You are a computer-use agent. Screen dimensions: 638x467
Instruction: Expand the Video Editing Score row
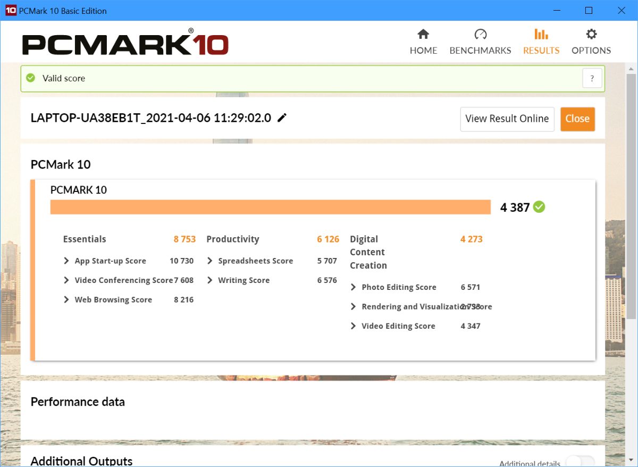coord(354,326)
